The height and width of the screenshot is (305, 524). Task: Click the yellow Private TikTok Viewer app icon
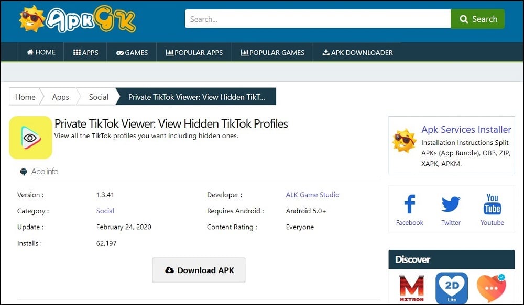[x=30, y=138]
